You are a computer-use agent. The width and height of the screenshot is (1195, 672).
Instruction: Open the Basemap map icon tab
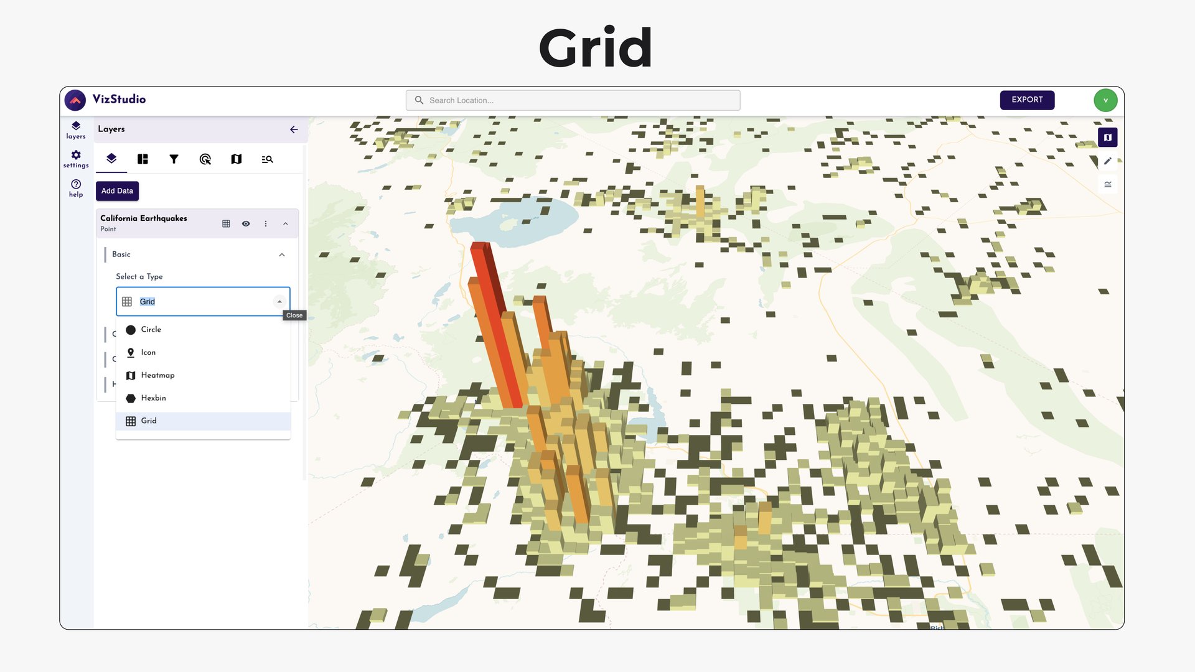click(x=236, y=159)
